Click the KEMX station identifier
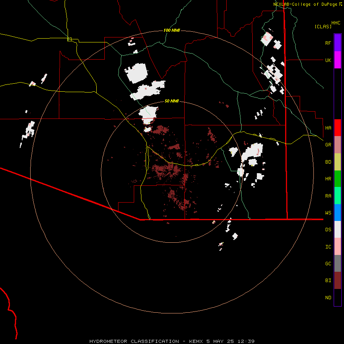Image resolution: width=344 pixels, height=344 pixels. [x=196, y=341]
